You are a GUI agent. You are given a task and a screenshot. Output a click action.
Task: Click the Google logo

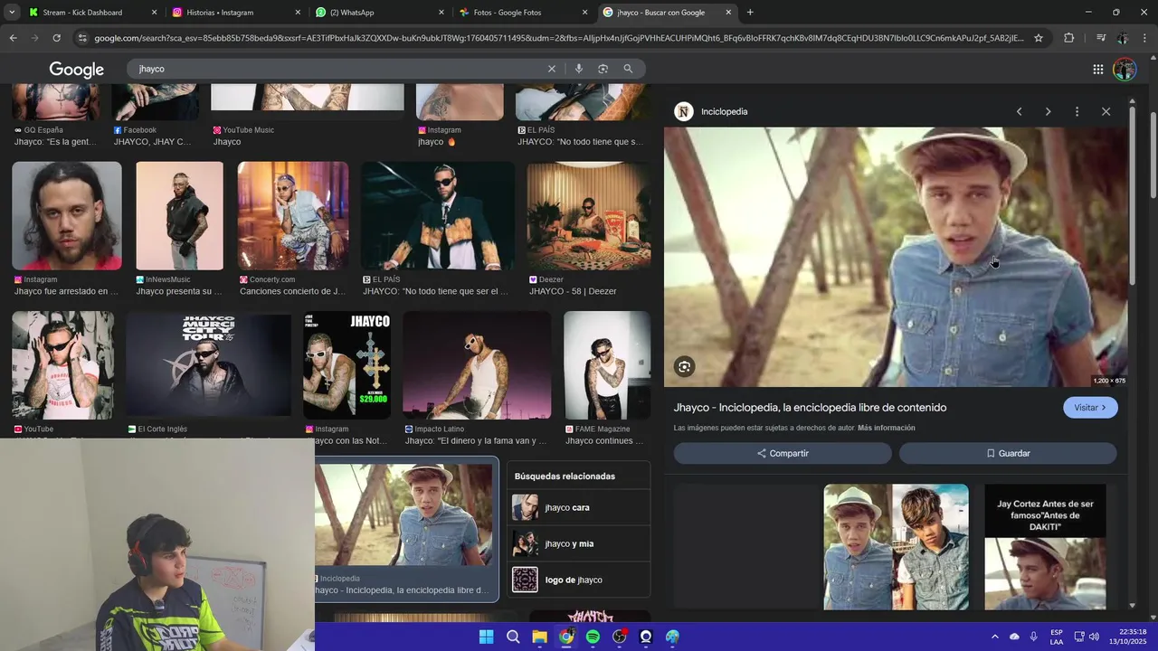tap(76, 70)
